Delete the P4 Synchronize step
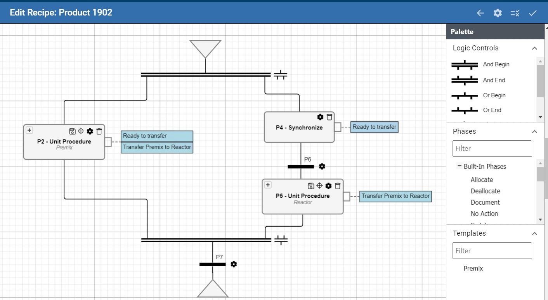Screen dimensions: 548x300 [329, 117]
